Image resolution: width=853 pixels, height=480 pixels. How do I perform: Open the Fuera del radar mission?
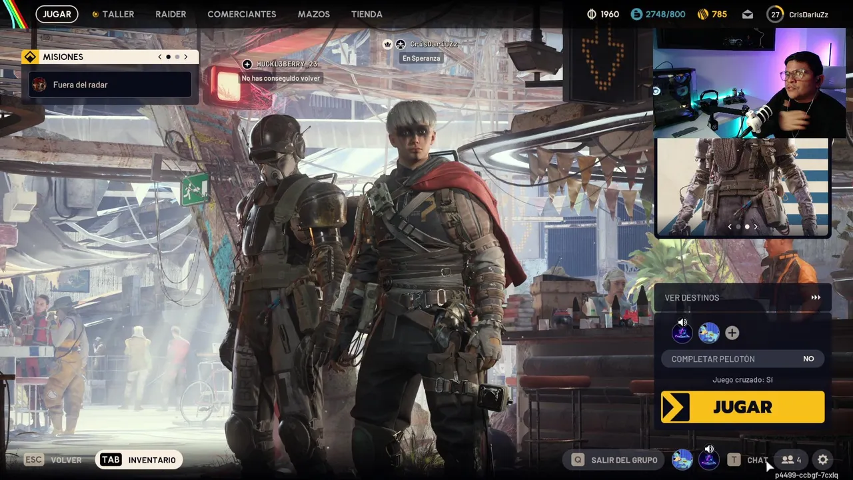[x=110, y=85]
